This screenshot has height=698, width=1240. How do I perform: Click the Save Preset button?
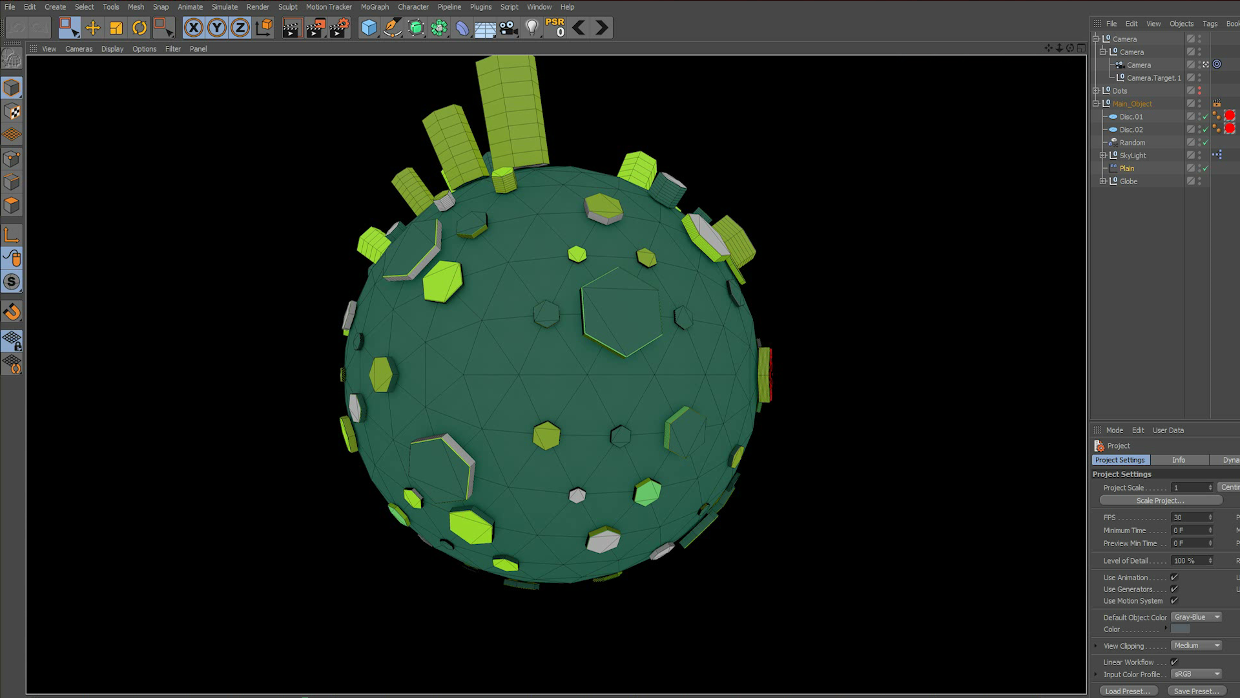click(x=1196, y=691)
